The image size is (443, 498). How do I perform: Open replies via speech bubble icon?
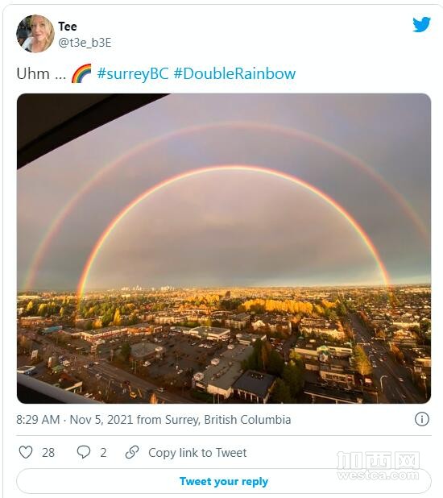pos(84,452)
